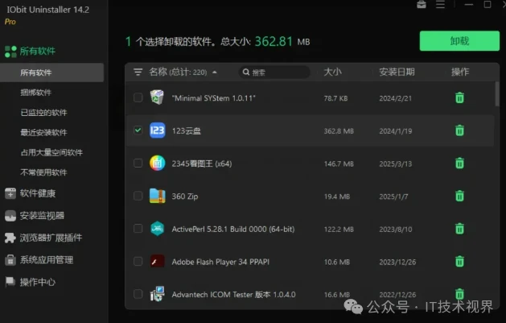Image resolution: width=506 pixels, height=323 pixels.
Task: Open the hamburger menu in title bar
Action: (x=440, y=5)
